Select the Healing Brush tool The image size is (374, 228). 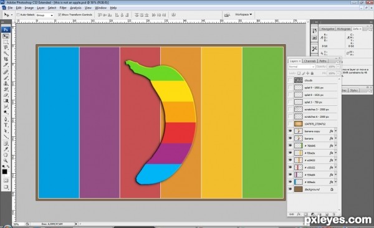click(x=6, y=72)
